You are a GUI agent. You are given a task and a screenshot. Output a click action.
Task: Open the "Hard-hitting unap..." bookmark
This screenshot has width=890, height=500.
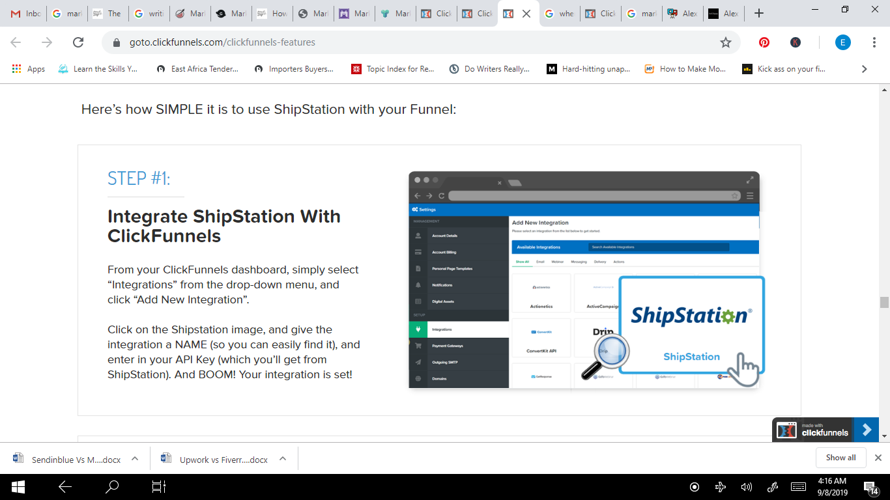pos(588,69)
